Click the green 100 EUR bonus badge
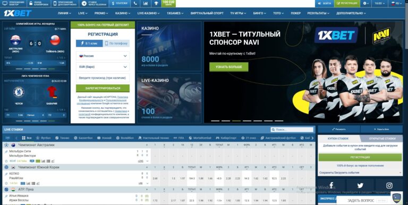Image resolution: width=408 pixels, height=205 pixels. [x=168, y=3]
